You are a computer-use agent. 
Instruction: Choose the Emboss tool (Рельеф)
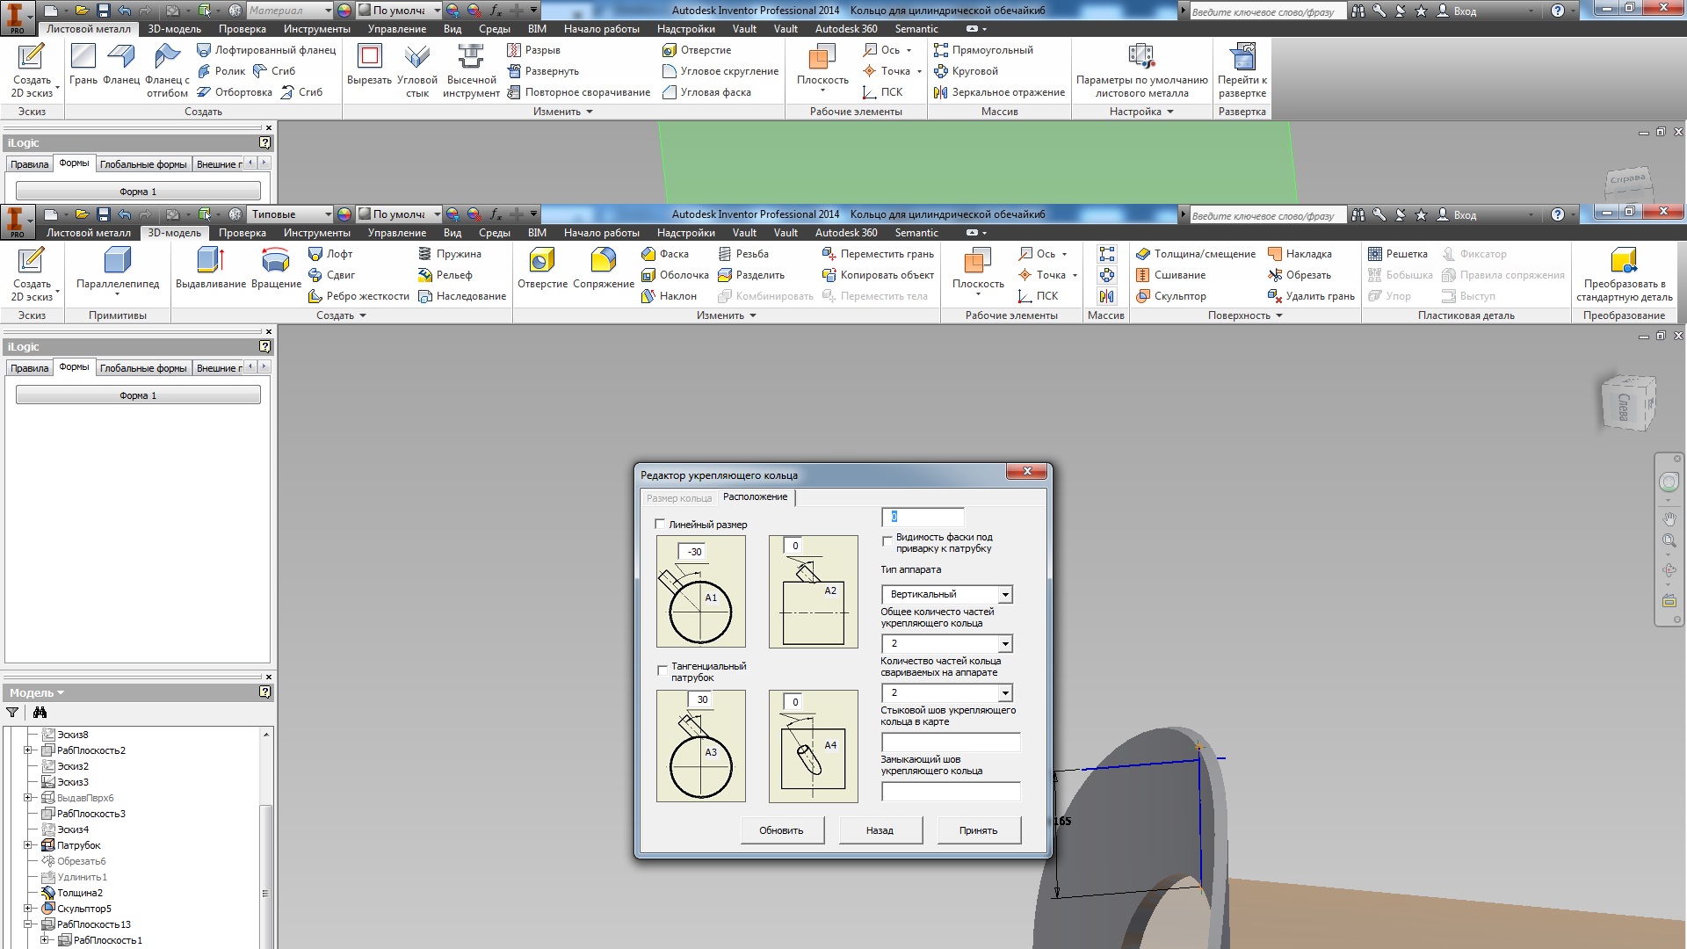pos(445,275)
